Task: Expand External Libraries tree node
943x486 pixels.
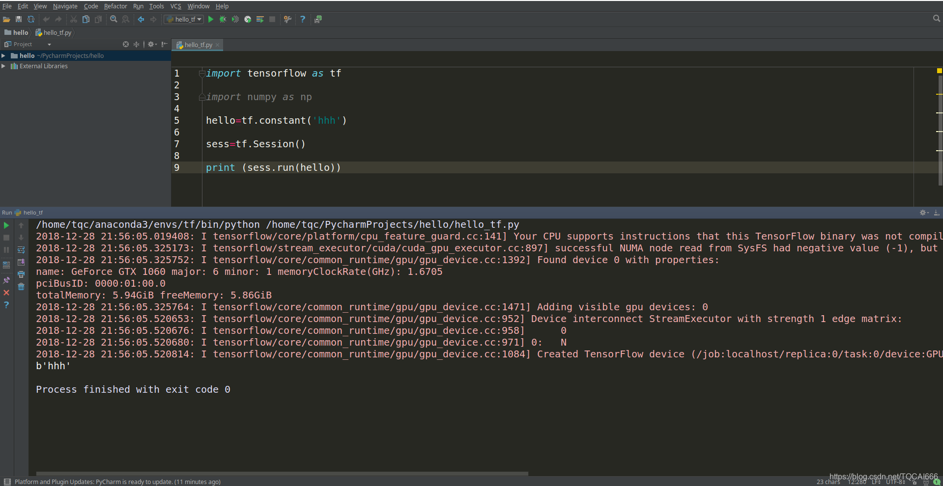Action: (3, 66)
